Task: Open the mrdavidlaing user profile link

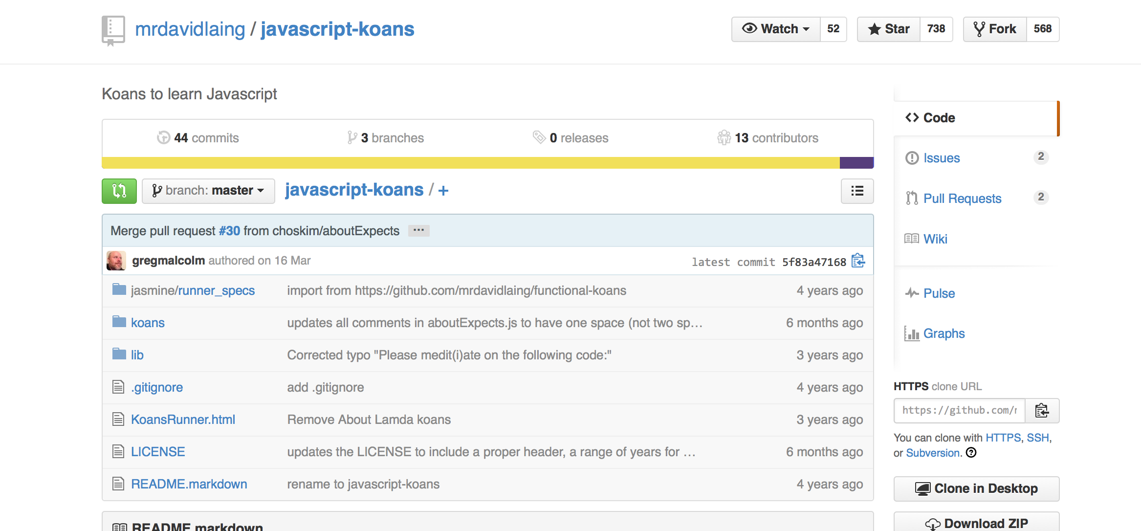Action: pos(190,29)
